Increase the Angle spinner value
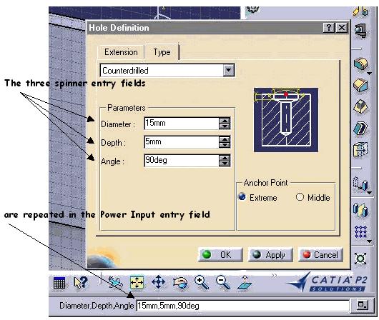 (225, 158)
